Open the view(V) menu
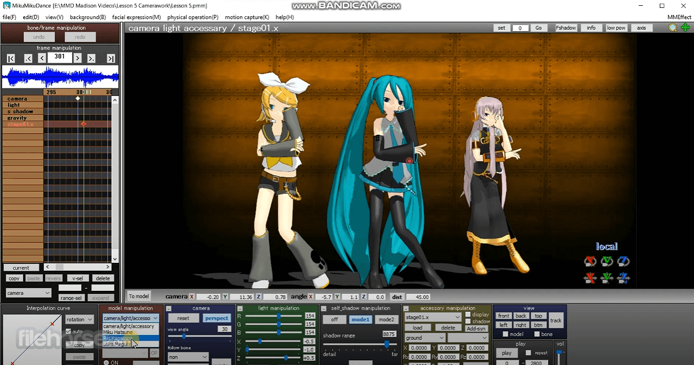This screenshot has width=694, height=365. (x=54, y=17)
